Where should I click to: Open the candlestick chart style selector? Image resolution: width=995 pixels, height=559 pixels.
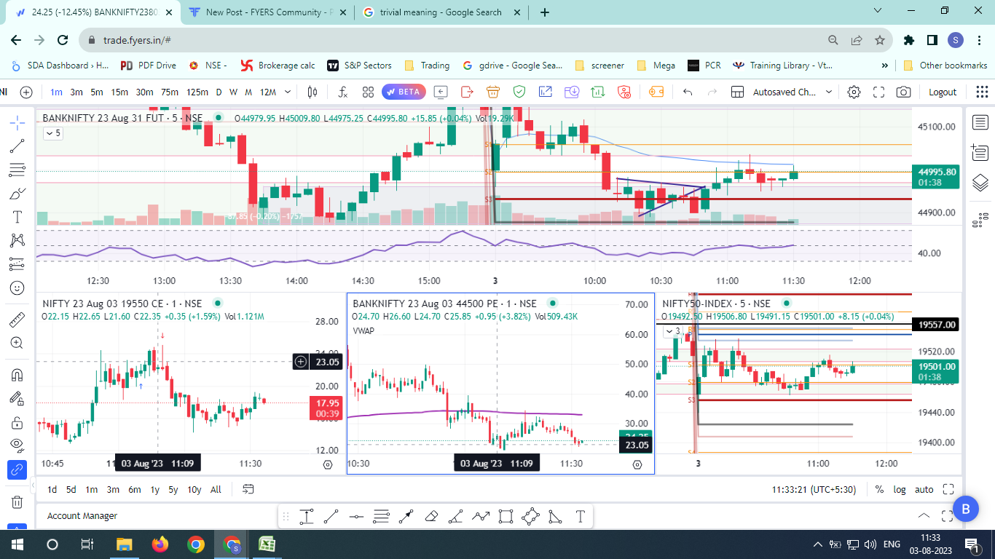click(313, 92)
